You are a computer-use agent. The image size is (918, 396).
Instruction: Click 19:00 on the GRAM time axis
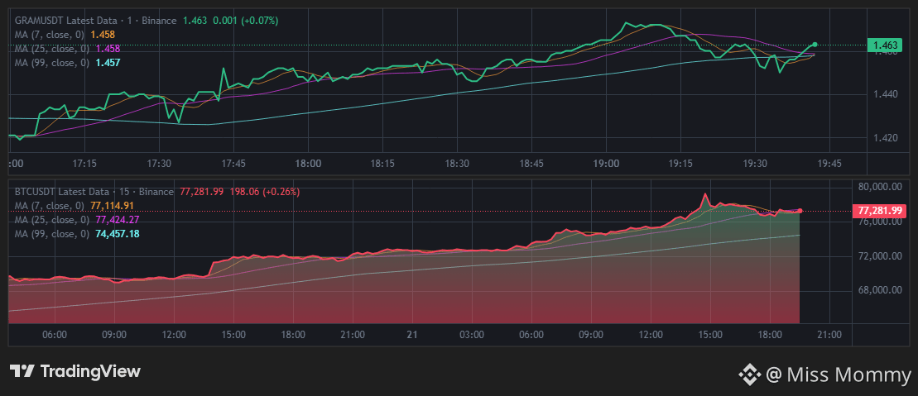pos(606,164)
